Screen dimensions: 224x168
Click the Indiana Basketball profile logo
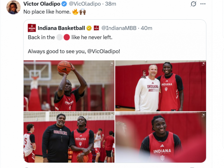click(x=32, y=28)
